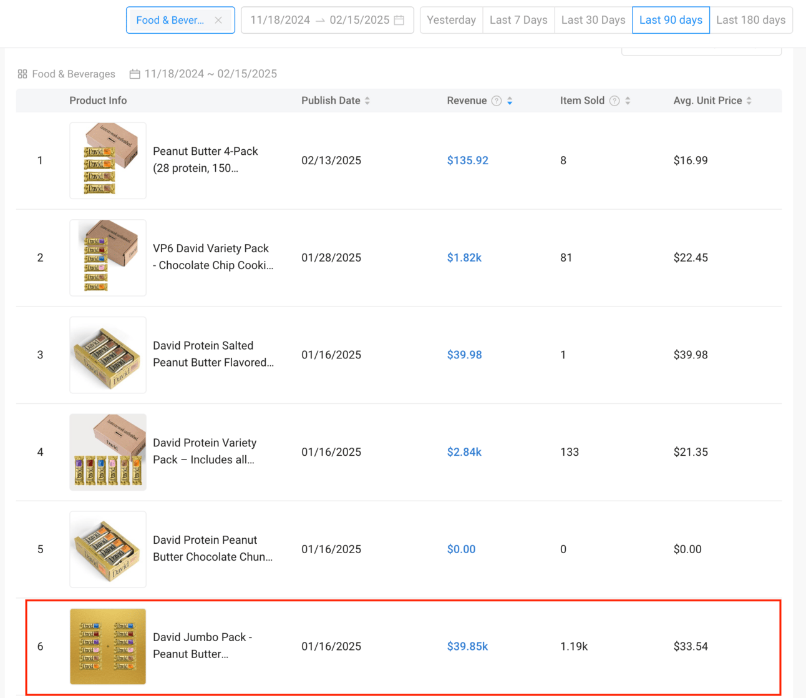Screen dimensions: 806x698
Task: Show Revenue help tooltip icon
Action: (497, 101)
